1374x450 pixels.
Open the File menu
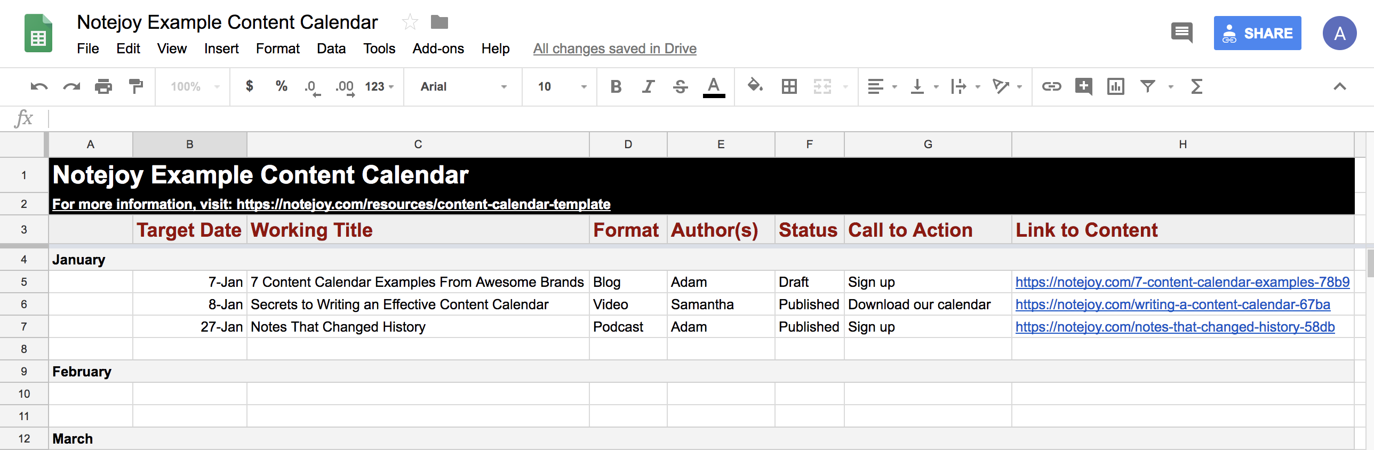88,49
